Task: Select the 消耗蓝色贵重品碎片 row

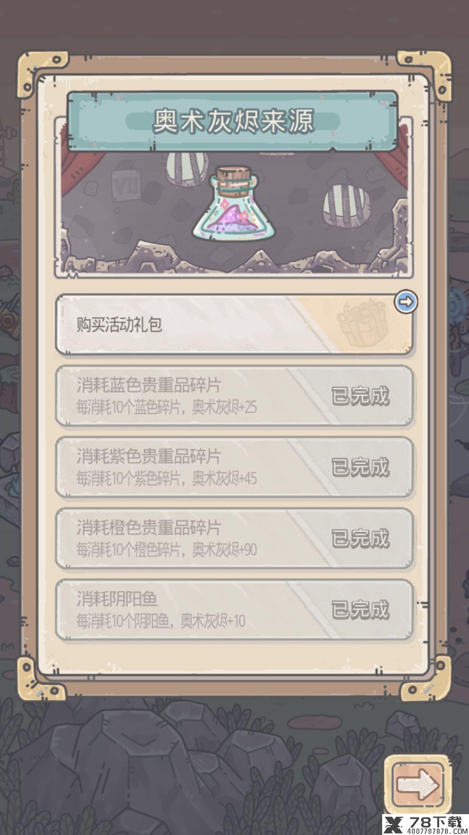Action: coord(234,396)
